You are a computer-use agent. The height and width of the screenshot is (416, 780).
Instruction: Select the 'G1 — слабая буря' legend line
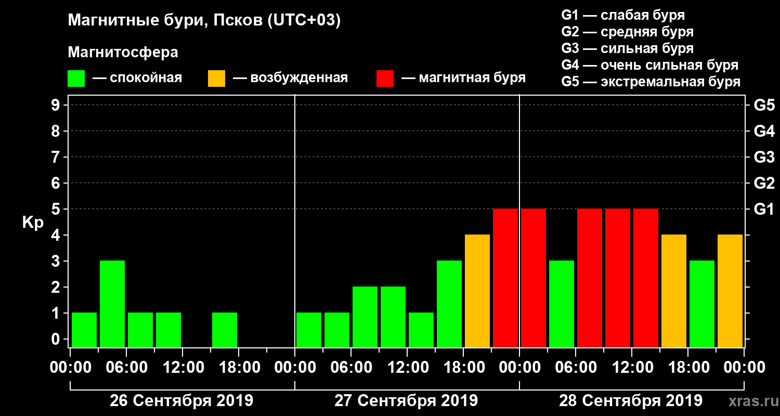623,15
